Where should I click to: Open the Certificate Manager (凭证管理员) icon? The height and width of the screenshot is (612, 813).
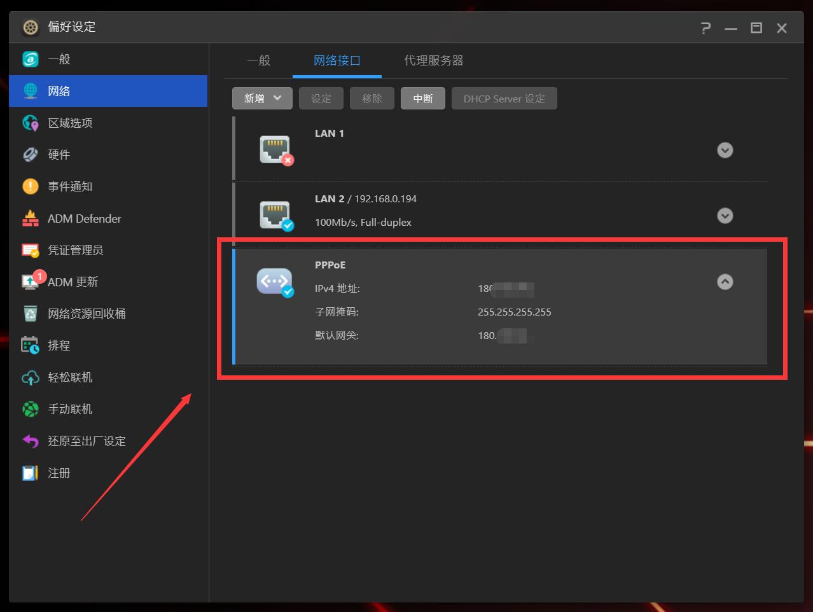(31, 250)
